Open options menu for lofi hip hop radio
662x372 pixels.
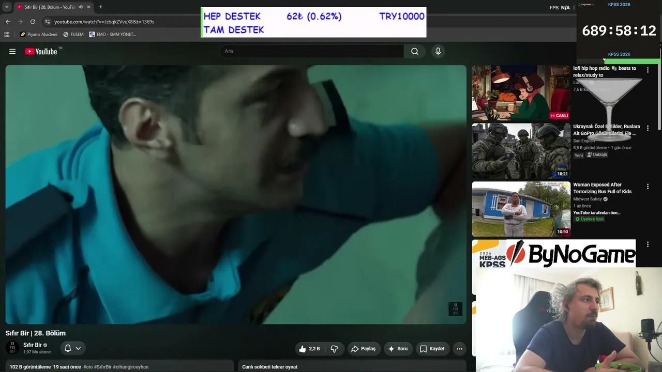pos(648,70)
